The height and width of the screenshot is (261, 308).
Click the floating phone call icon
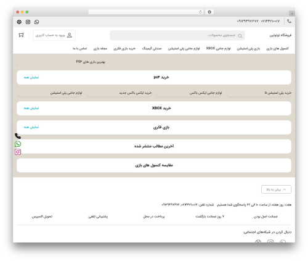[x=18, y=136]
